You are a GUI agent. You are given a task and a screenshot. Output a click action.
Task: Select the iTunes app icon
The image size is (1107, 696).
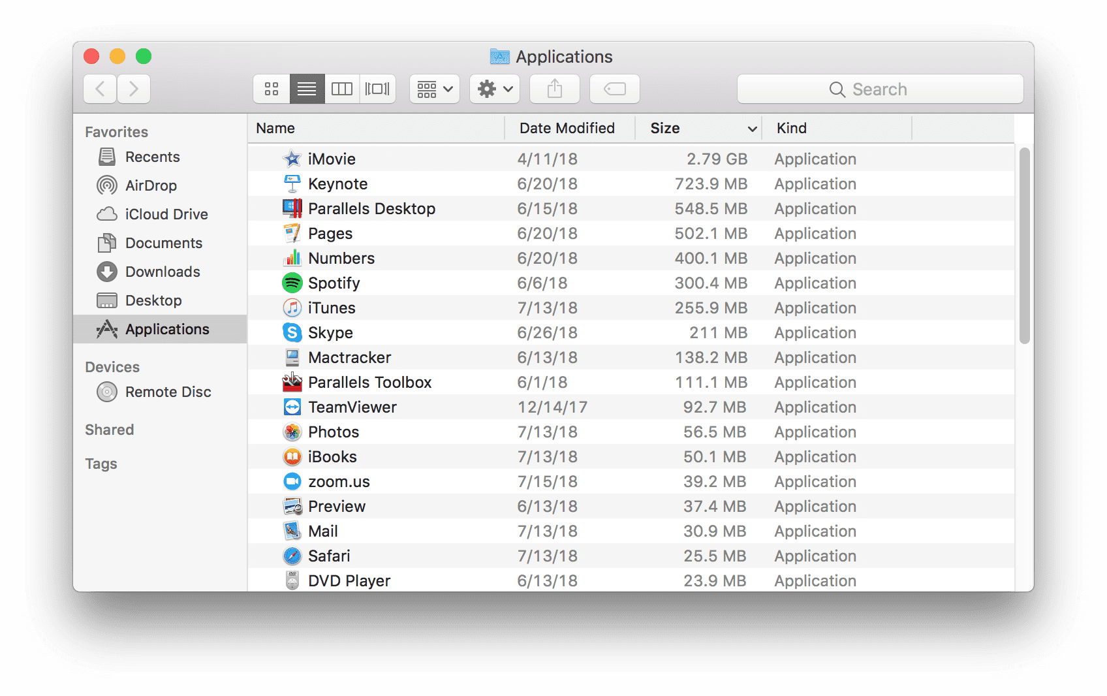pyautogui.click(x=292, y=308)
